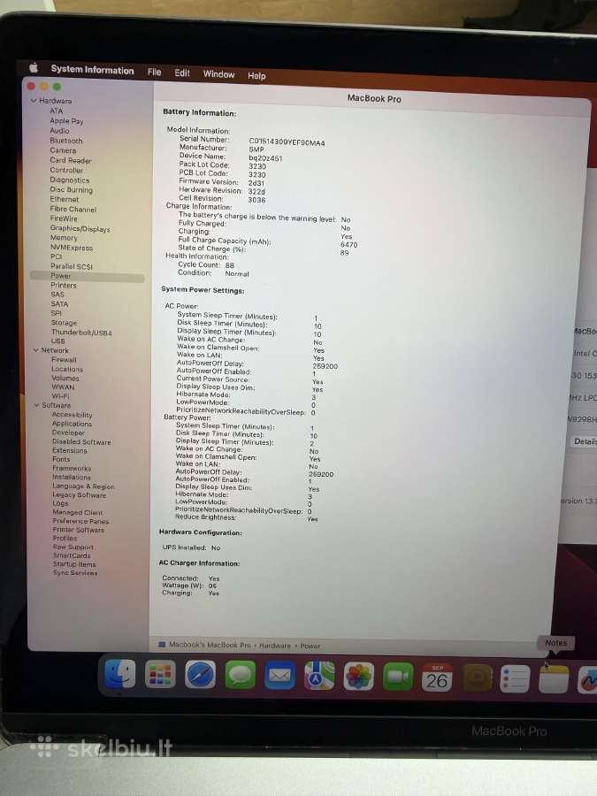Viewport: 597px width, 796px height.
Task: Open the Edit menu
Action: click(x=182, y=73)
